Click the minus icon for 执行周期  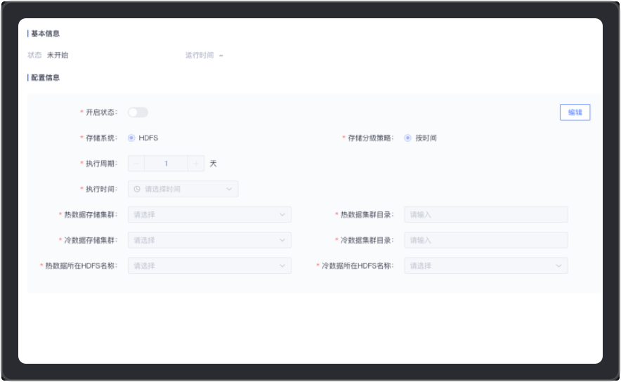[136, 164]
